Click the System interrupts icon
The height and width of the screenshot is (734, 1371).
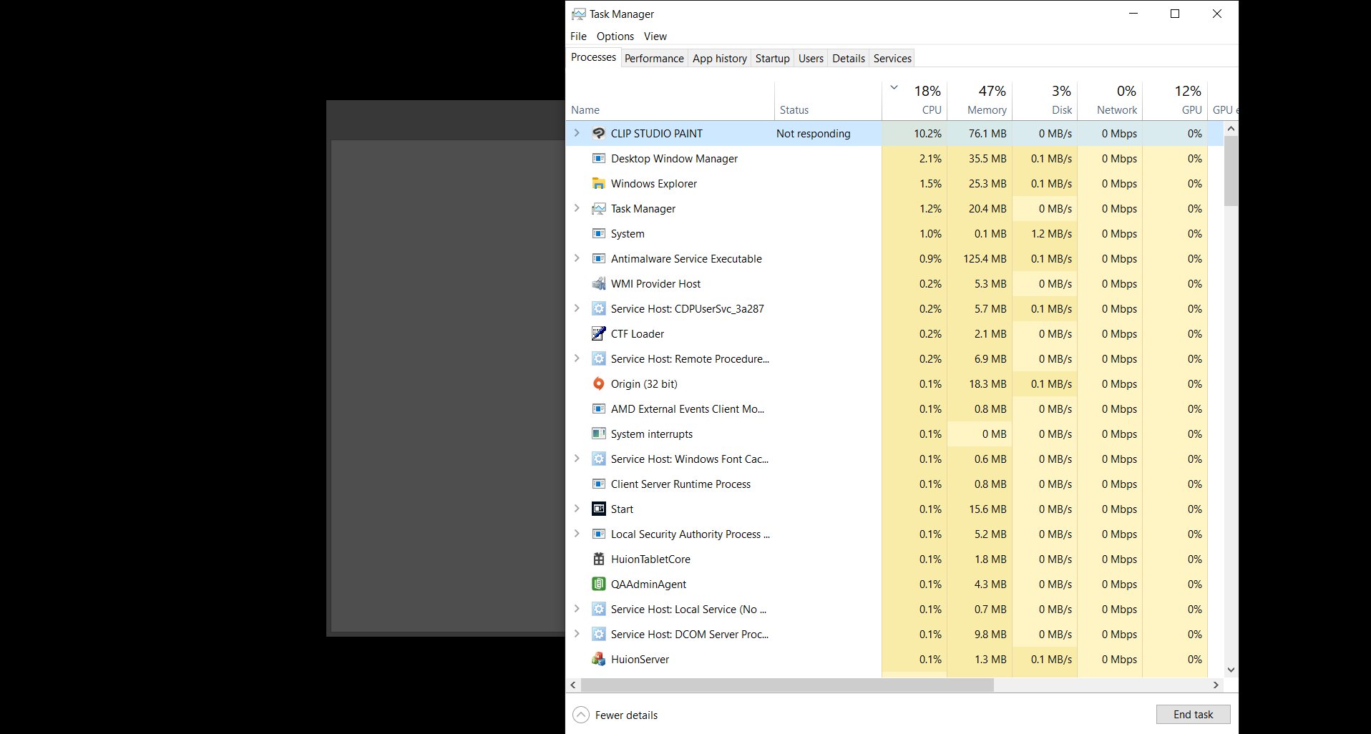[x=599, y=434]
